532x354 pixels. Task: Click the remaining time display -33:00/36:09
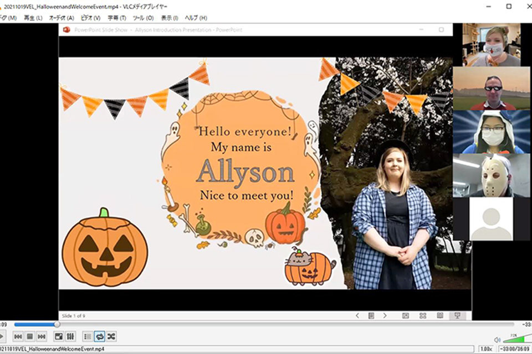click(x=515, y=349)
